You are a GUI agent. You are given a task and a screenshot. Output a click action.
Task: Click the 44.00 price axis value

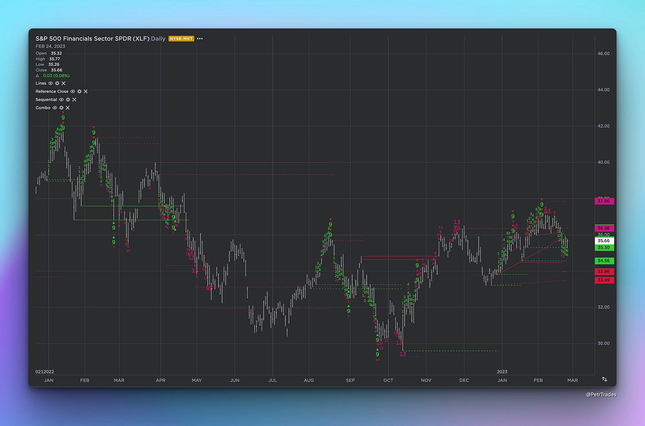[x=603, y=90]
